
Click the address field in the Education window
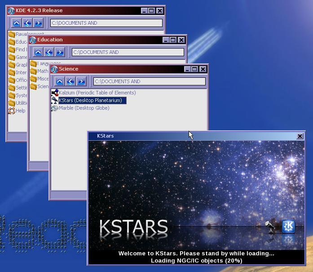pyautogui.click(x=128, y=52)
